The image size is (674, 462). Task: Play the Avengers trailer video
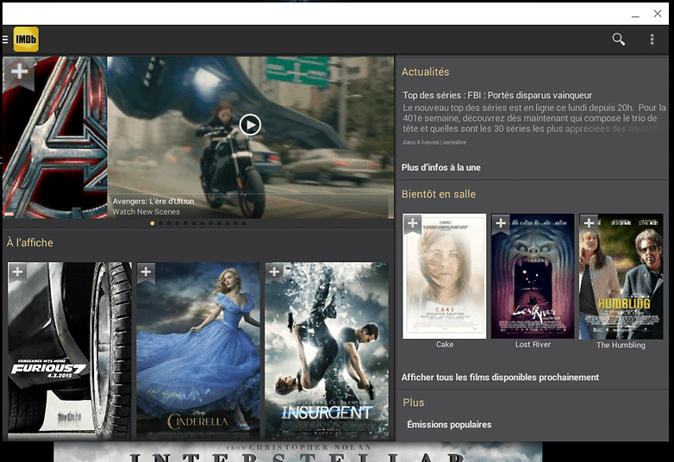click(250, 125)
